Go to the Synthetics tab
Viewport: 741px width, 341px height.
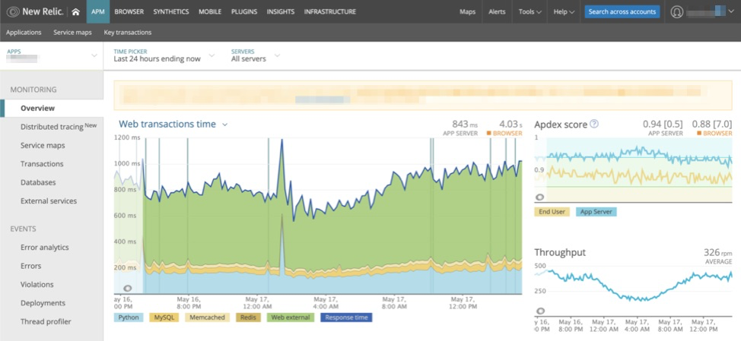click(170, 12)
